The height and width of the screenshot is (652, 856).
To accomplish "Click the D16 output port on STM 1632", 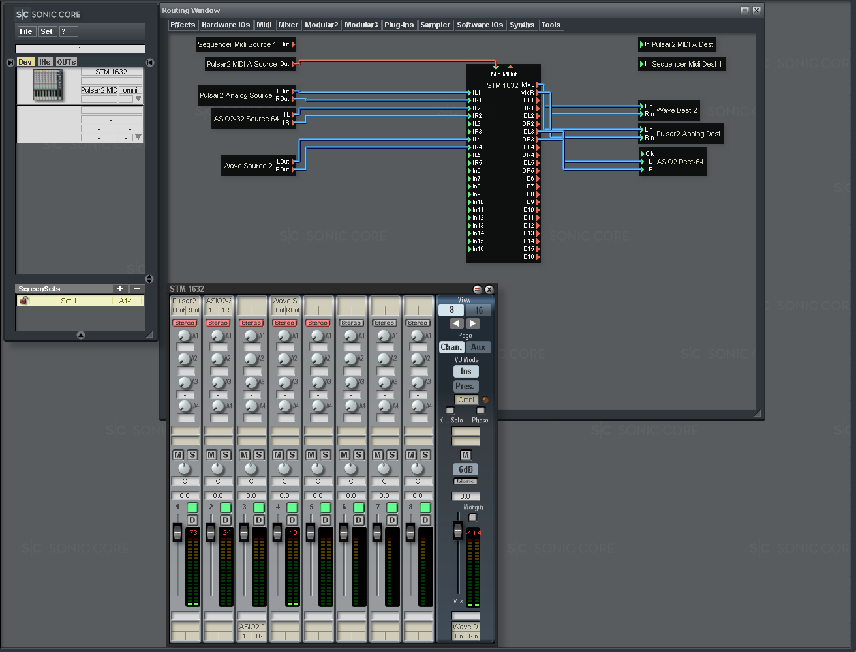I will [538, 257].
